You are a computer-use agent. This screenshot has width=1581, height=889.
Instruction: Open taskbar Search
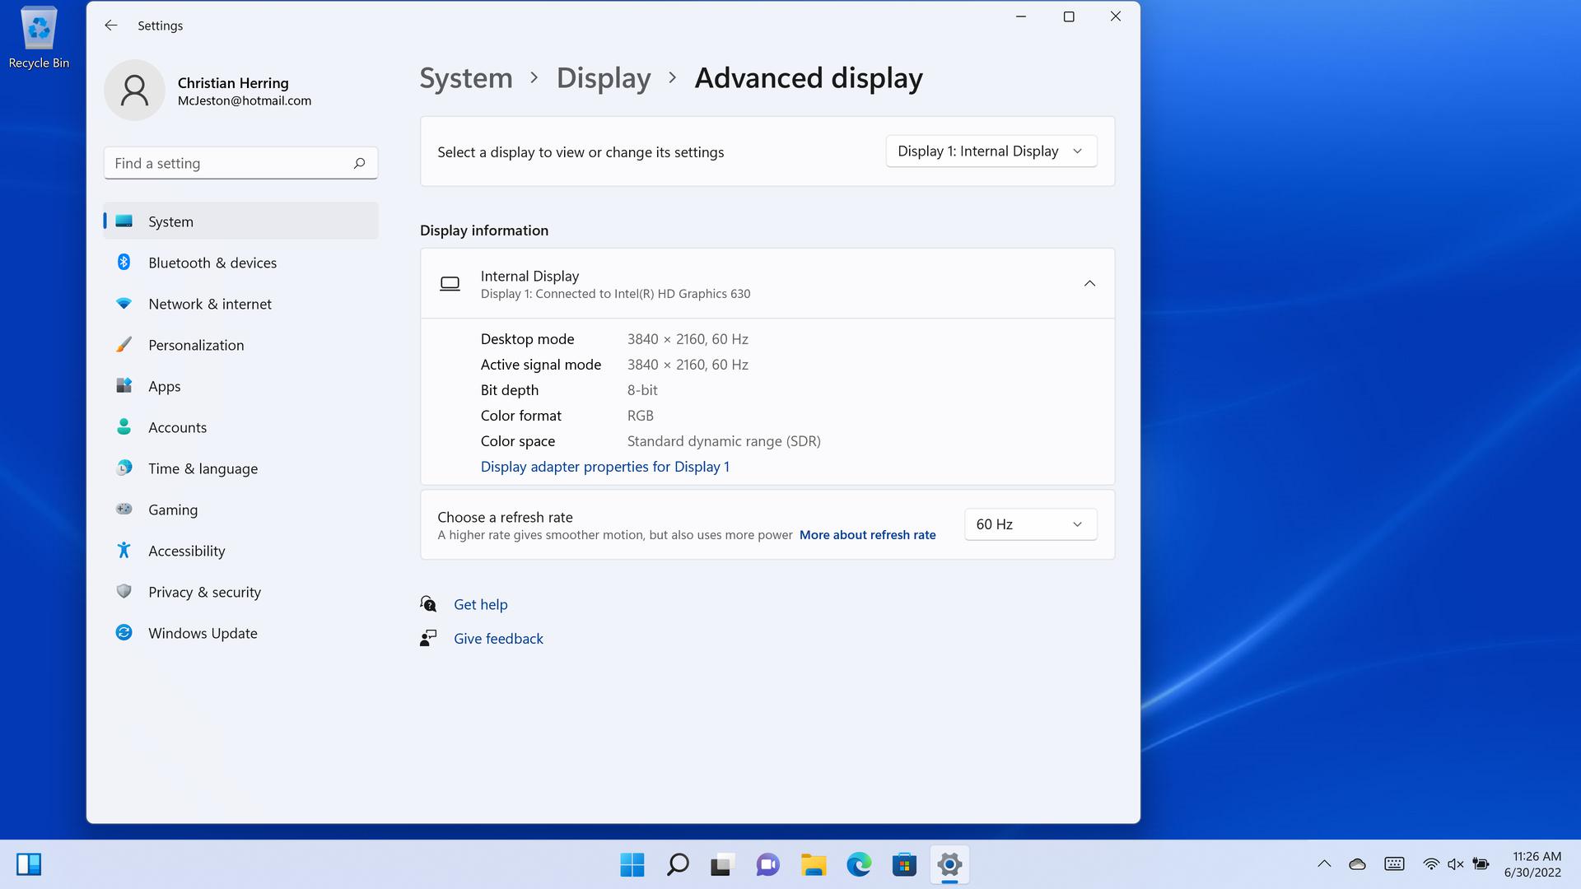(678, 864)
